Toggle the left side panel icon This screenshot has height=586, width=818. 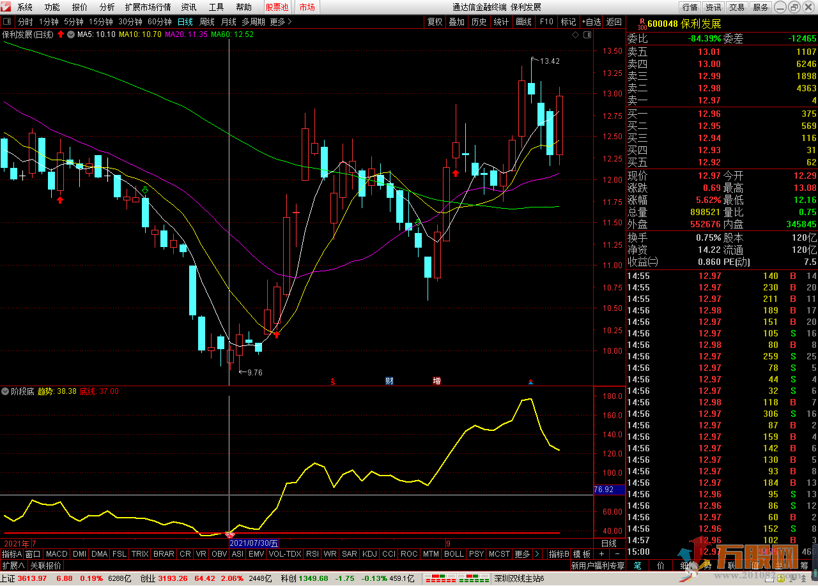(x=7, y=22)
